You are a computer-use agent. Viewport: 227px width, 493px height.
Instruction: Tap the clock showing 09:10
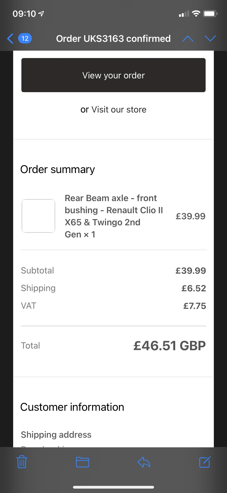[24, 13]
